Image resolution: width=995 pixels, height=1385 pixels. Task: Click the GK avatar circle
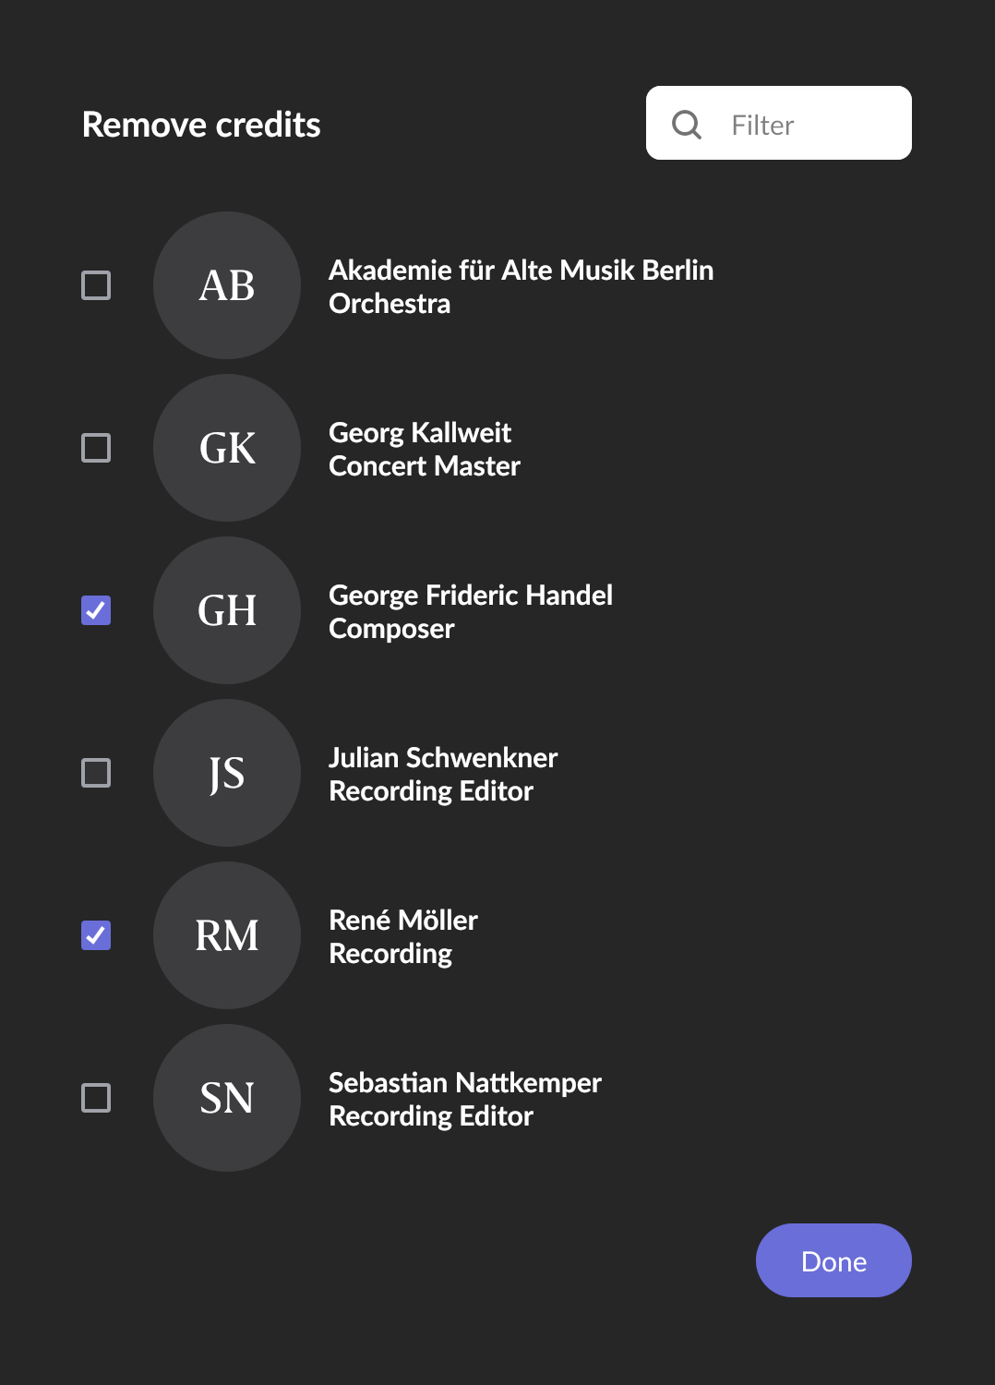tap(227, 448)
